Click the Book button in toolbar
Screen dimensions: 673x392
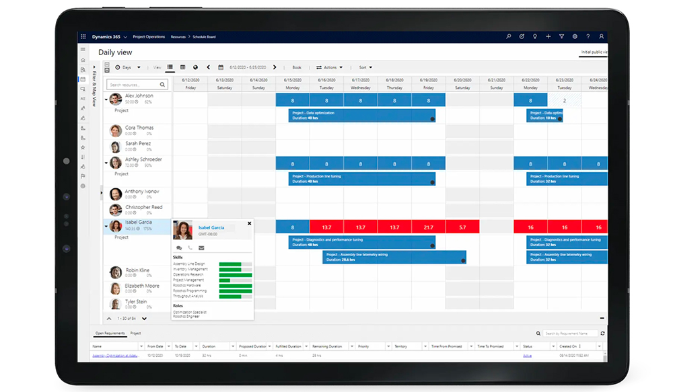tap(297, 67)
